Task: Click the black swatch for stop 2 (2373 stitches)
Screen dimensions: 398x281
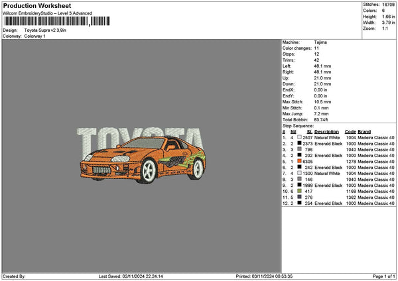Action: (300, 143)
